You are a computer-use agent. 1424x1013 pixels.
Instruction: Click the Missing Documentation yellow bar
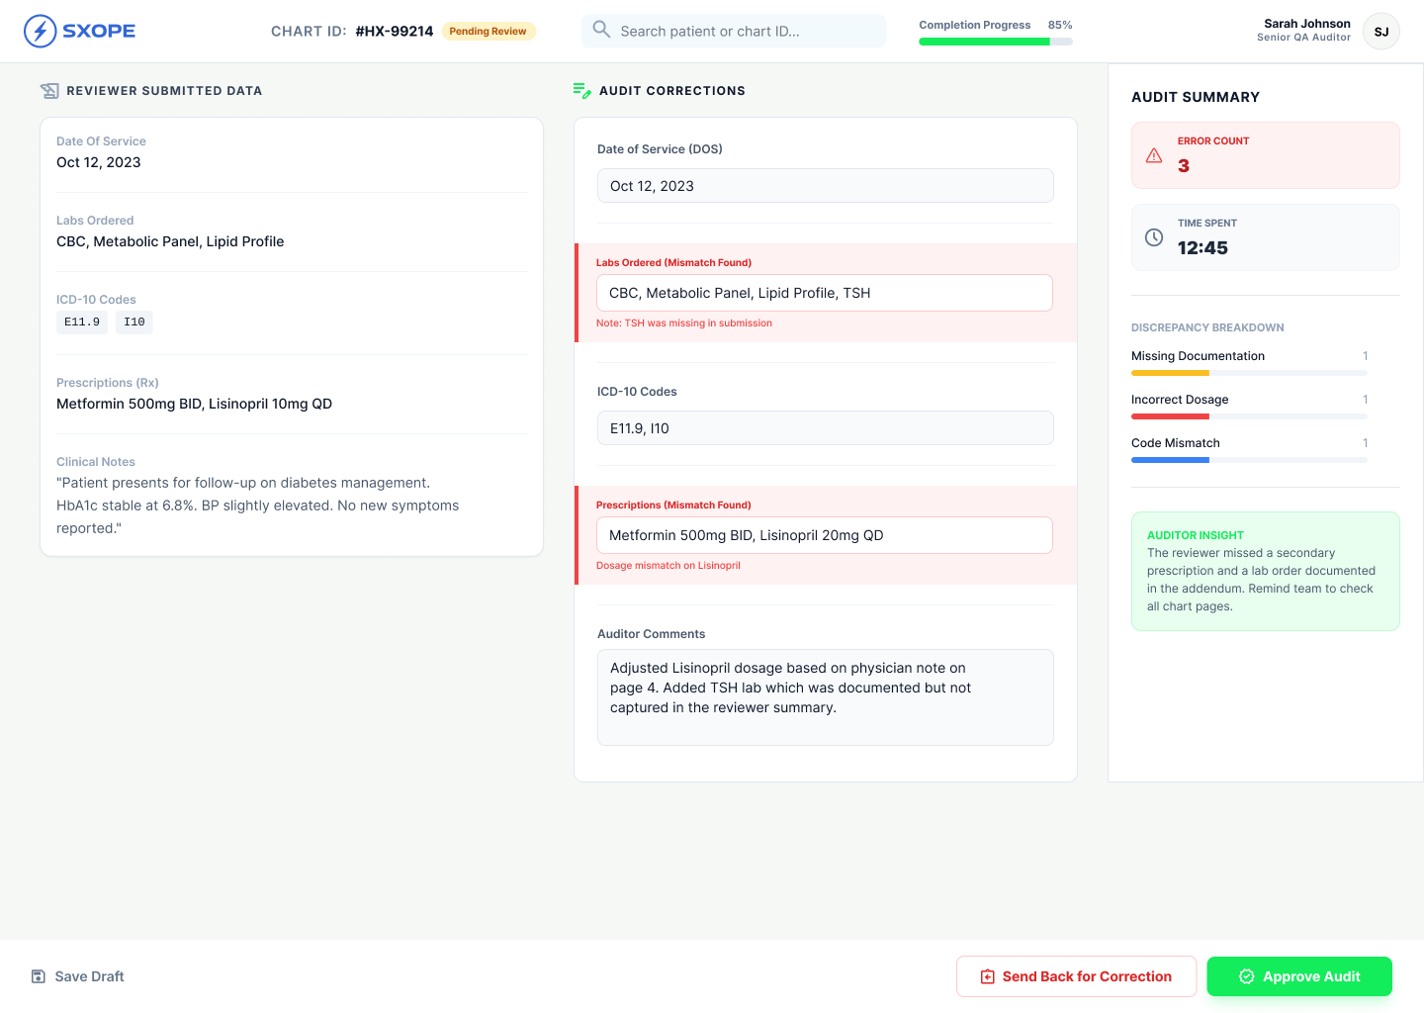tap(1170, 373)
